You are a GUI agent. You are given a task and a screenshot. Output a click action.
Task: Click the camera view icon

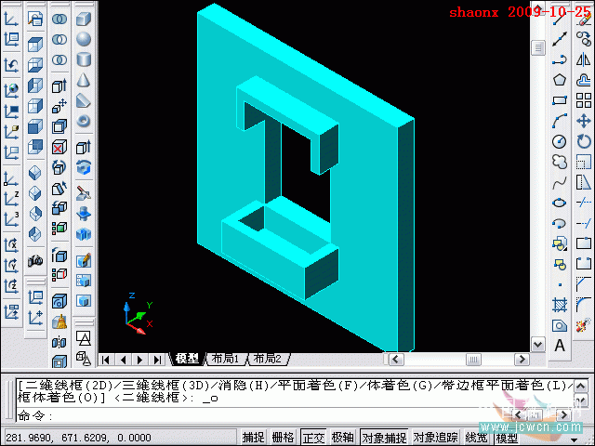pyautogui.click(x=35, y=260)
